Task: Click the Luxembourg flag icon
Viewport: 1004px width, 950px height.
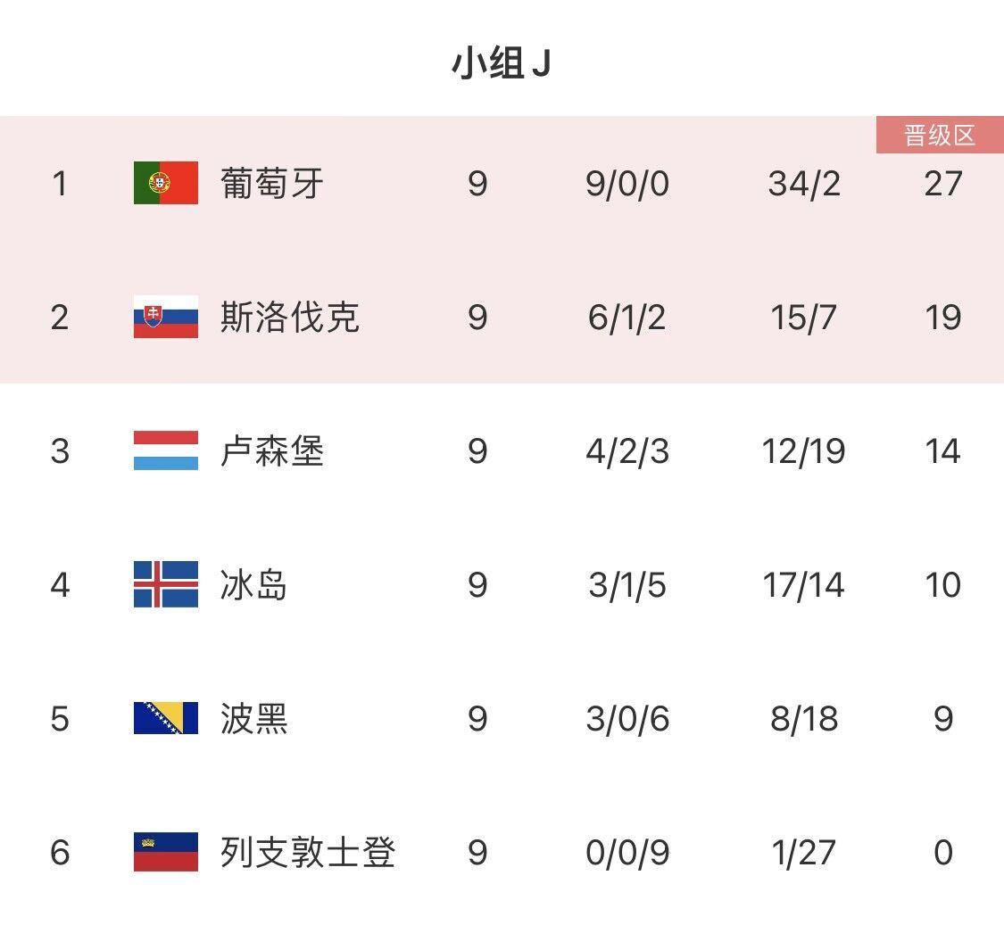Action: (166, 450)
